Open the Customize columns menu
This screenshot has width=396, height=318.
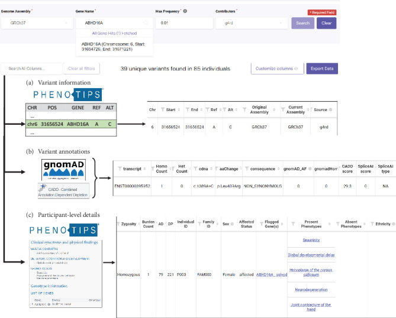[277, 69]
